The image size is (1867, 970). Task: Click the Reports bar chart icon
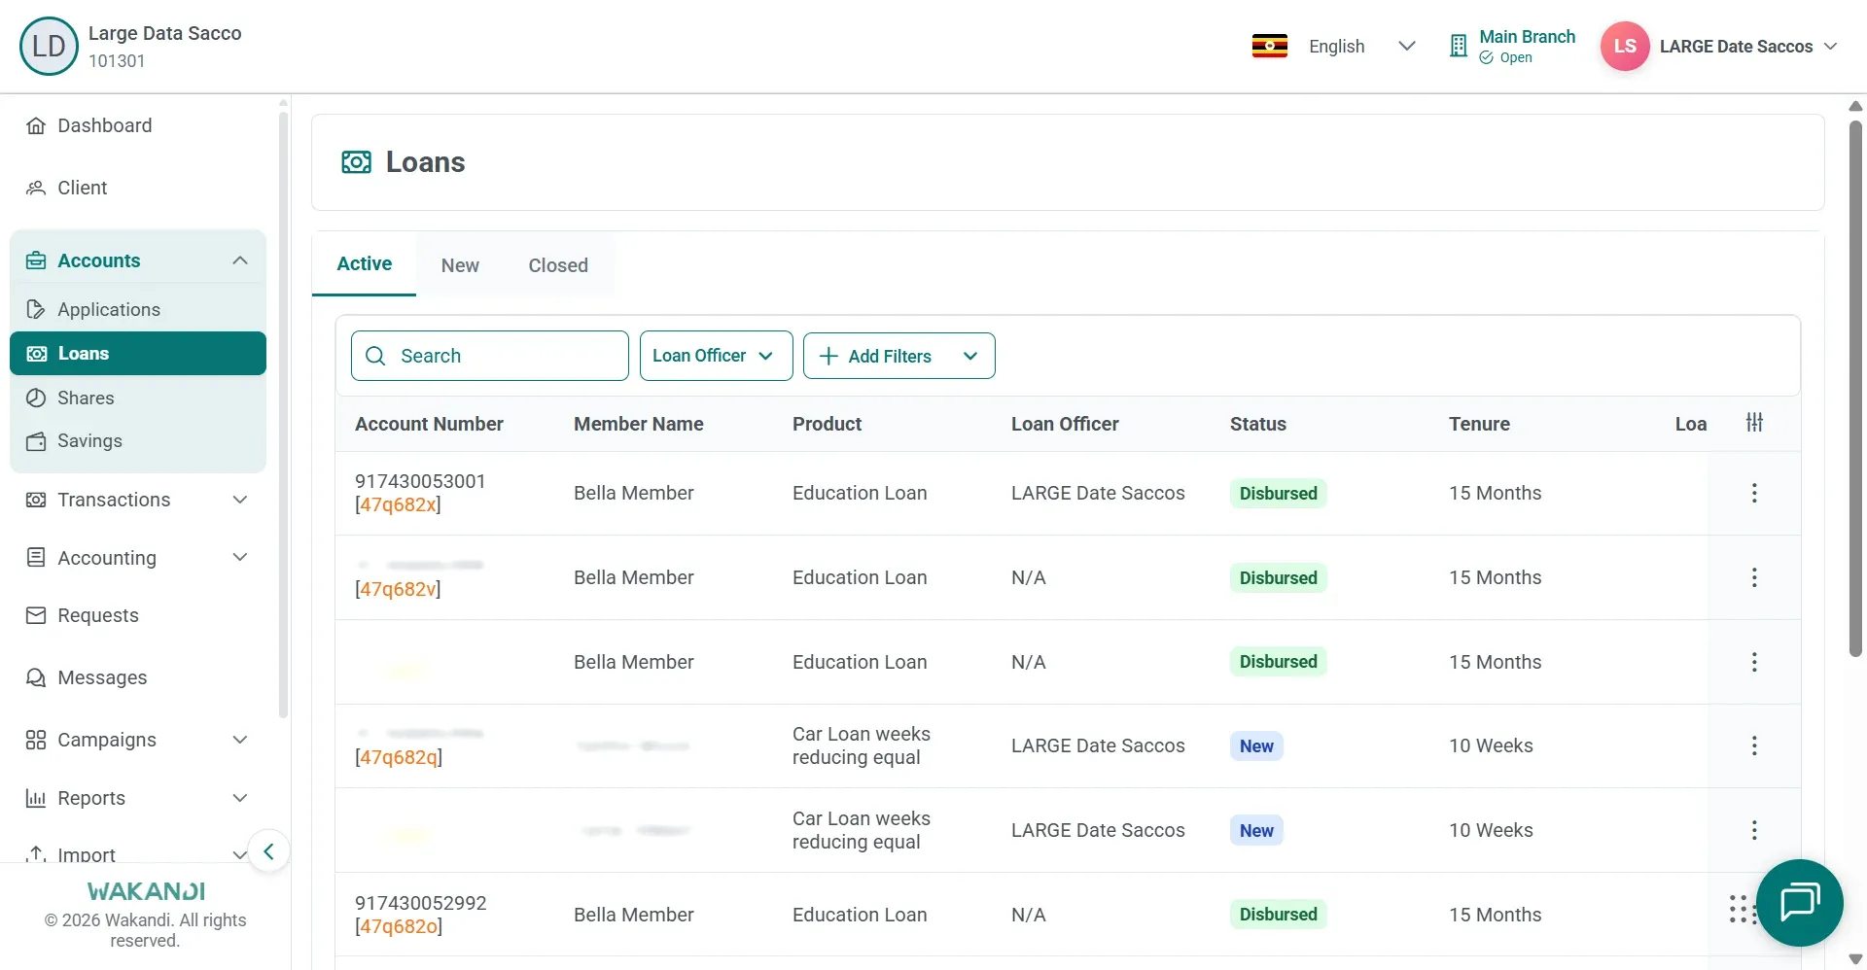pyautogui.click(x=36, y=798)
